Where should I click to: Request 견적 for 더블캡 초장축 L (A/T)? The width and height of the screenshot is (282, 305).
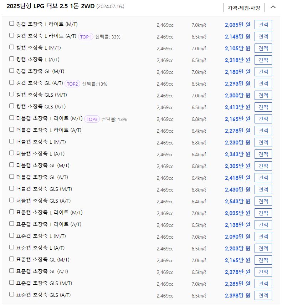[x=263, y=154]
